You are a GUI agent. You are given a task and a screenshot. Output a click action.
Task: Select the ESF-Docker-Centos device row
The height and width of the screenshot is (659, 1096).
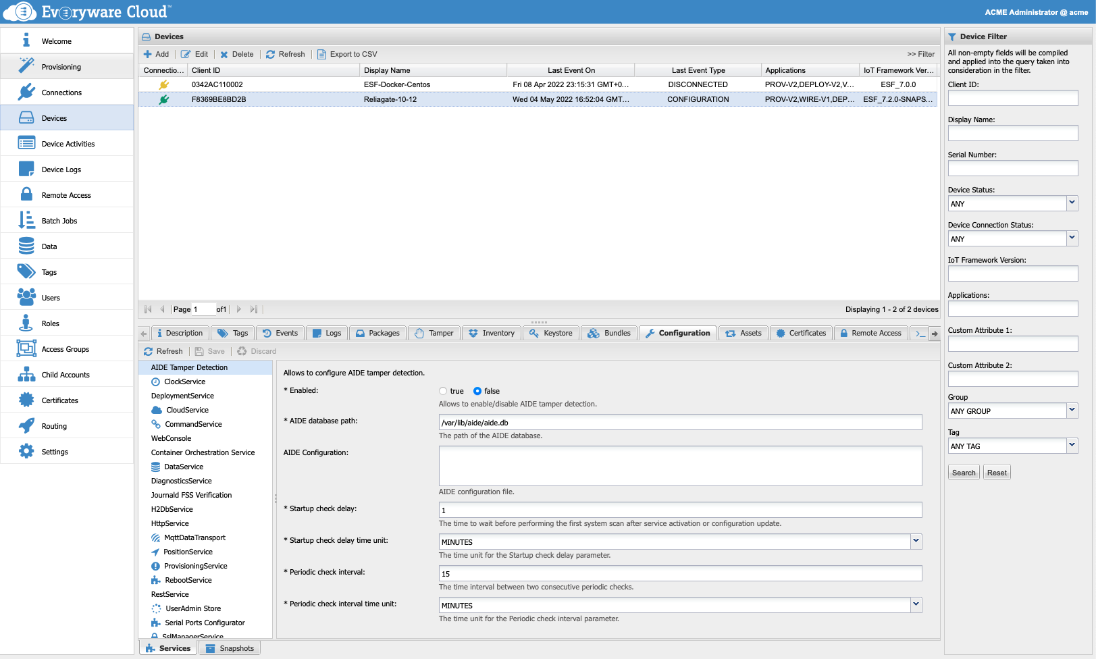click(538, 84)
